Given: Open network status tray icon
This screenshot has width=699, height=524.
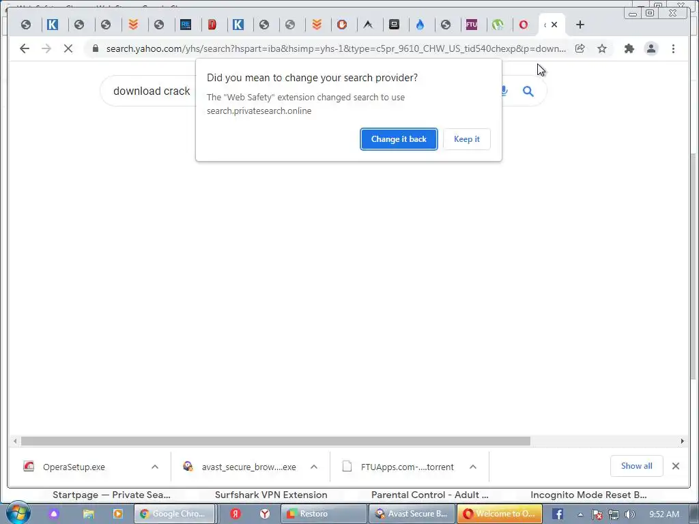Looking at the screenshot, I should pyautogui.click(x=614, y=514).
